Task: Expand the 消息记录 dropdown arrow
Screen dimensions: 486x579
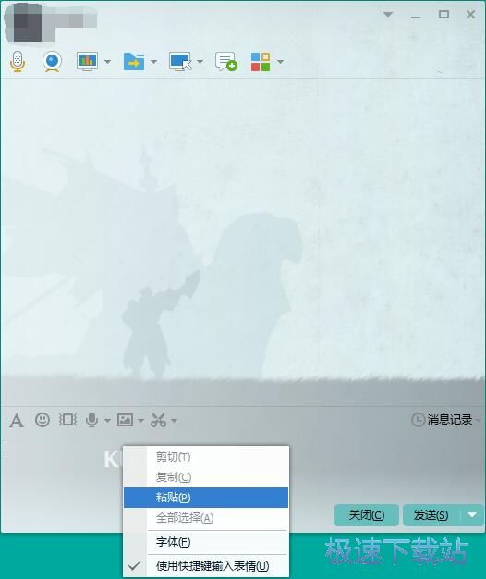Action: point(478,420)
